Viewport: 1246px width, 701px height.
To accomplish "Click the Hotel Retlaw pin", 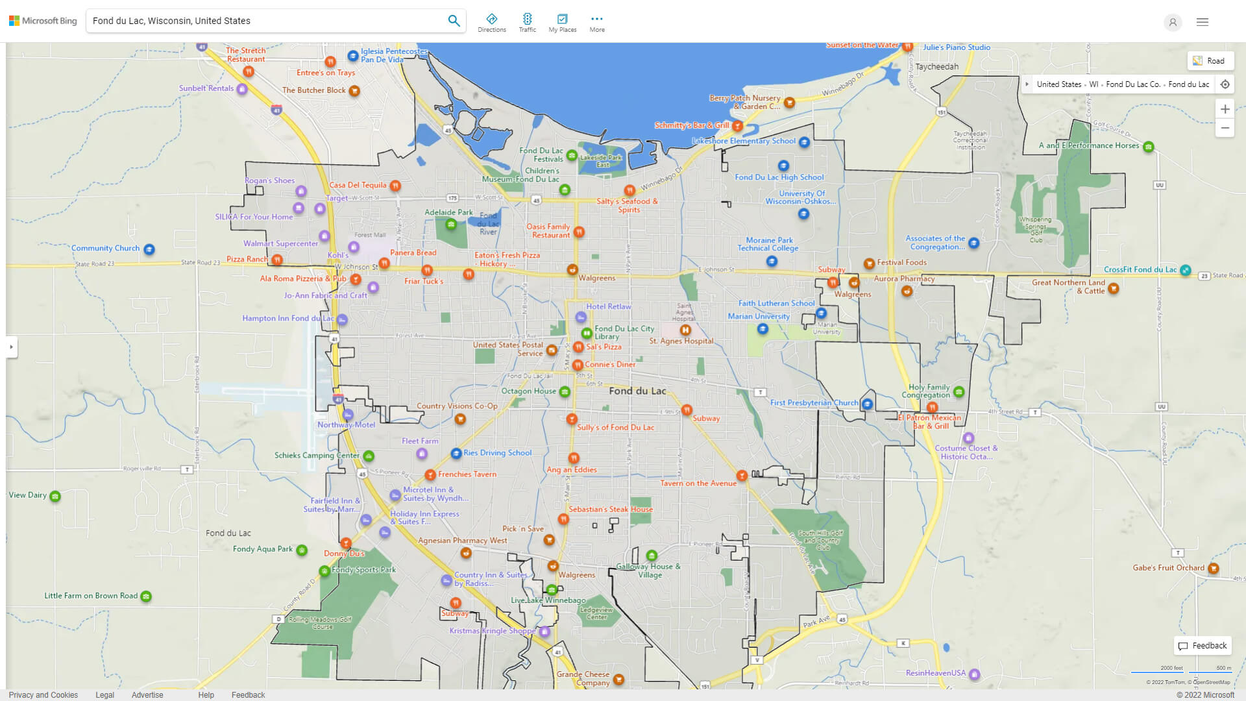I will [580, 317].
